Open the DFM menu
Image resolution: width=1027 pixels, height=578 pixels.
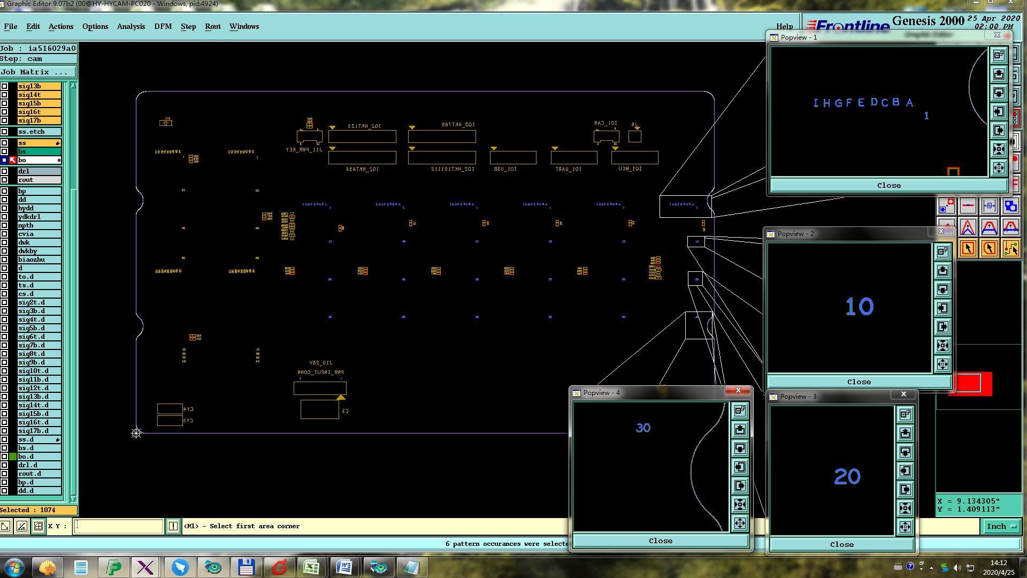click(x=163, y=26)
